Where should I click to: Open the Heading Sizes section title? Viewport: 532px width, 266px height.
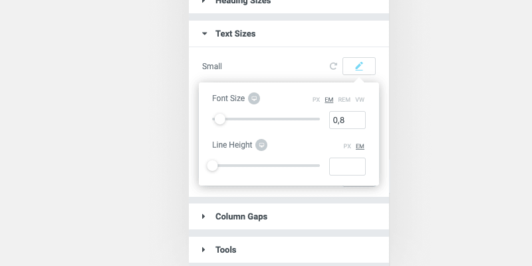(x=243, y=3)
